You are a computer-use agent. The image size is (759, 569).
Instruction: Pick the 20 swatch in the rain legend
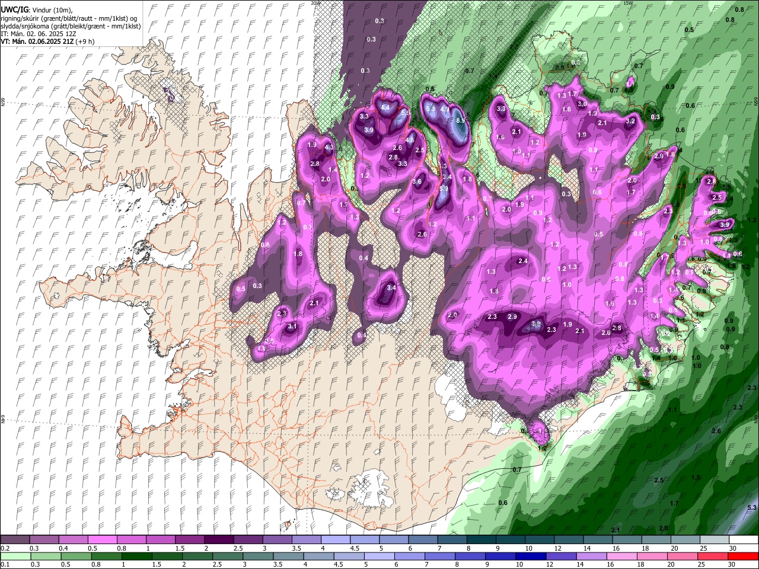coord(682,557)
